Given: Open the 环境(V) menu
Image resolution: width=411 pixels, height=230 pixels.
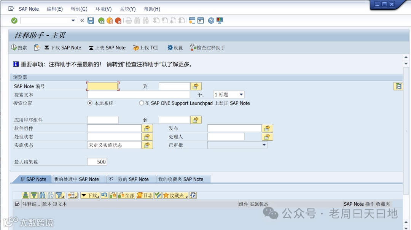Looking at the screenshot, I should click(x=103, y=9).
